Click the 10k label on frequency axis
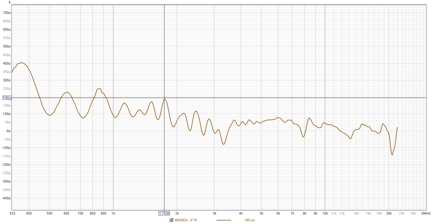The height and width of the screenshot is (224, 432). click(x=325, y=213)
